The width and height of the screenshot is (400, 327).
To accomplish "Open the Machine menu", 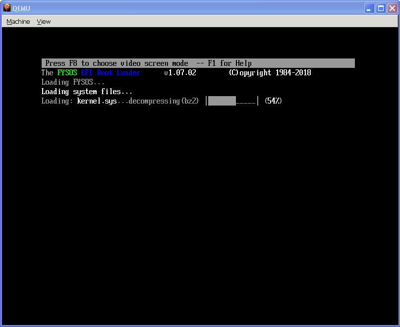I will coord(18,22).
